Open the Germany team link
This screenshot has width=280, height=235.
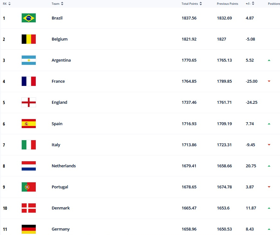pos(61,229)
